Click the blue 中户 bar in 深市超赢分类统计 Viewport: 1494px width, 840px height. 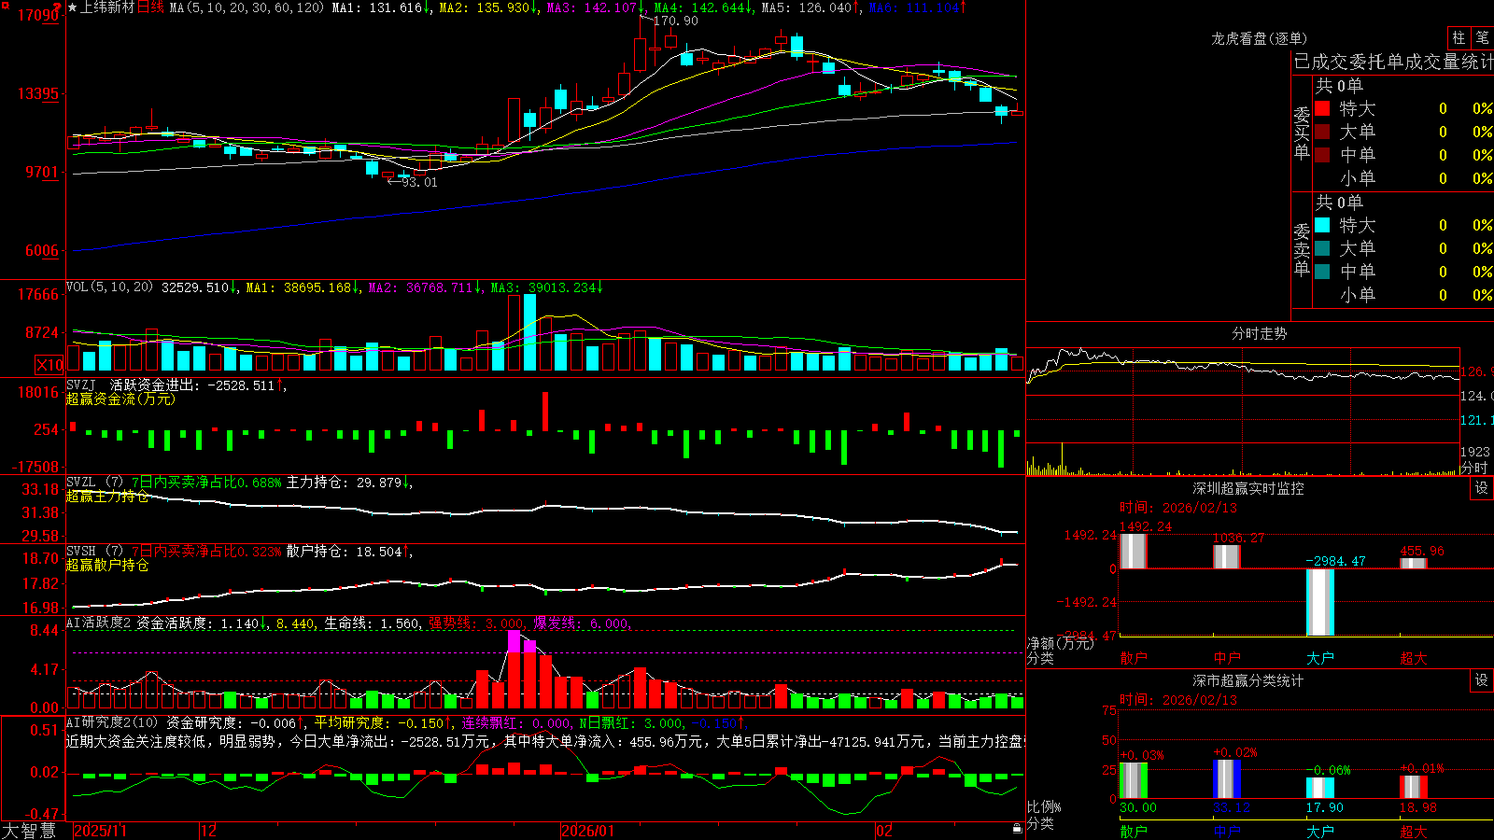(1227, 779)
